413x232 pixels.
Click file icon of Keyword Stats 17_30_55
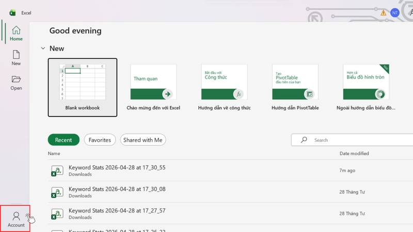coord(57,171)
